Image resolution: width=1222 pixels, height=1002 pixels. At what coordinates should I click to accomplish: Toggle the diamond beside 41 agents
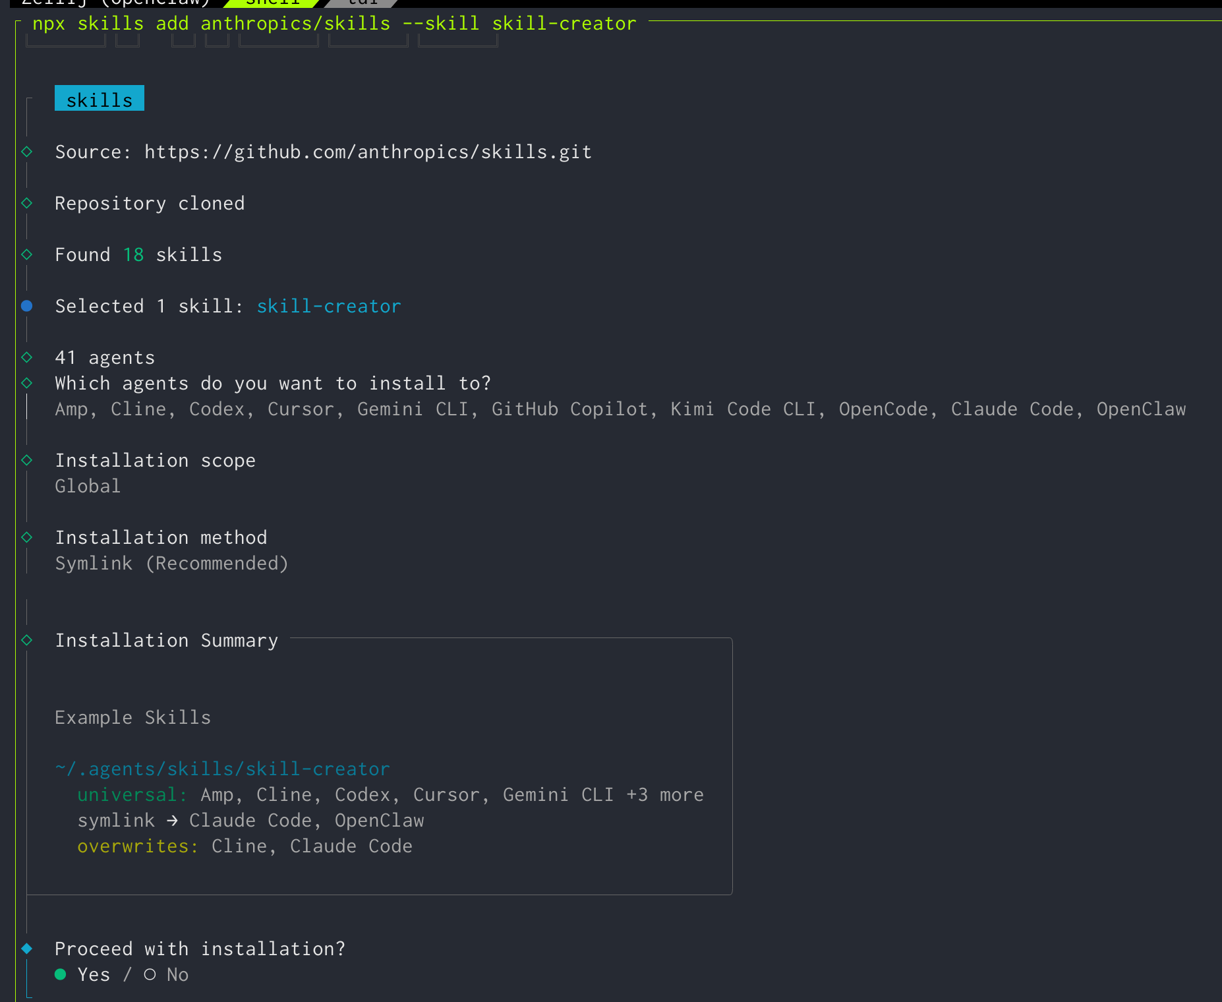tap(27, 357)
